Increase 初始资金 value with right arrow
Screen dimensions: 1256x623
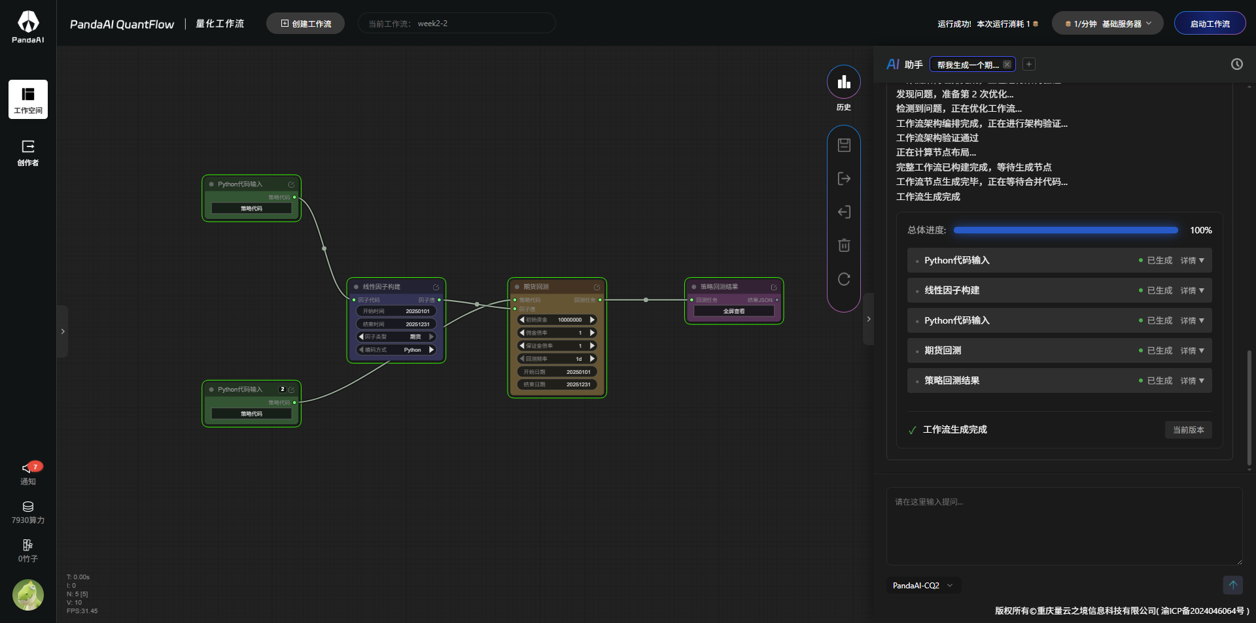(592, 320)
